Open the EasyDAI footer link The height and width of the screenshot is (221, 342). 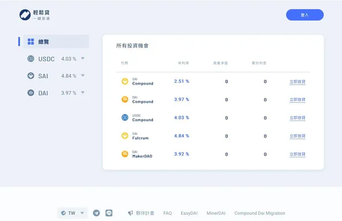[x=189, y=213]
